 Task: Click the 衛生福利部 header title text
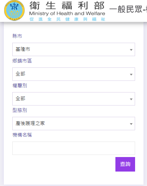coord(67,6)
